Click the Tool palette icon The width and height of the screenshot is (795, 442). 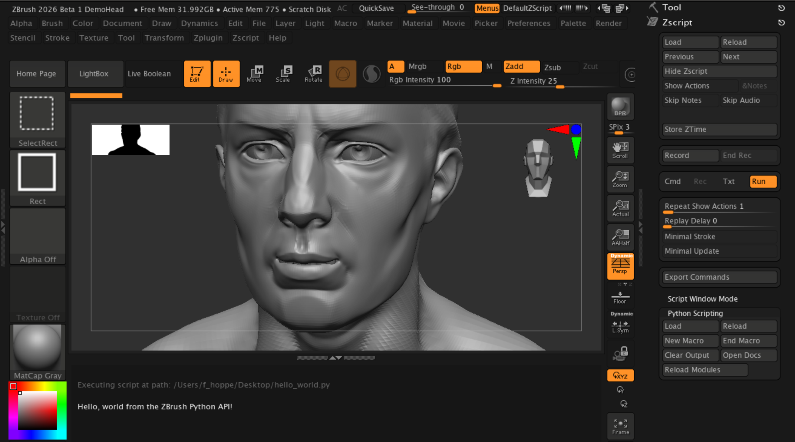tap(653, 7)
